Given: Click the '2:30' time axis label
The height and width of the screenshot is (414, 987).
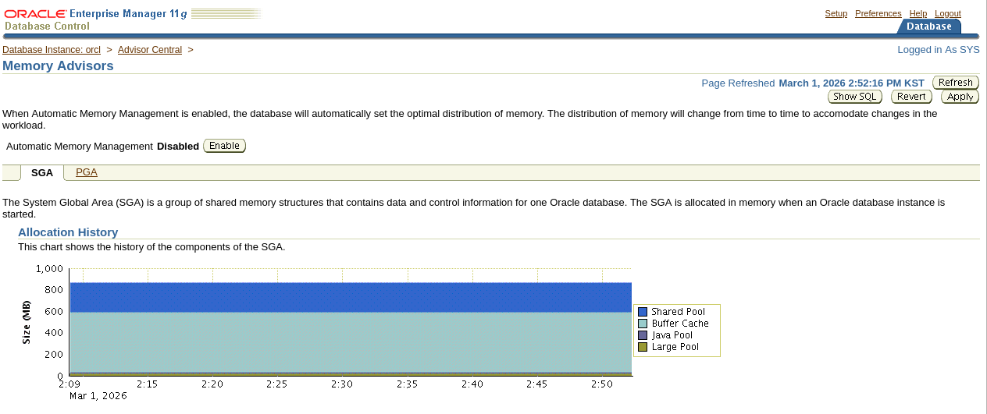Looking at the screenshot, I should (x=342, y=384).
